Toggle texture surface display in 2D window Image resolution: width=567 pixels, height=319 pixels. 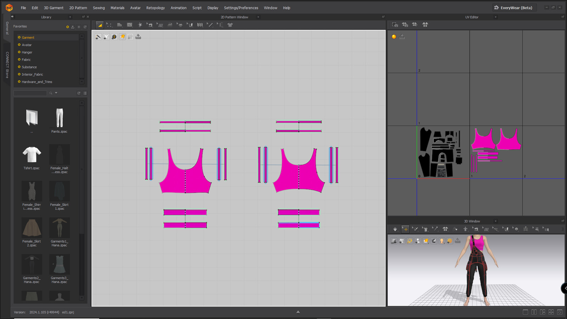coord(122,37)
